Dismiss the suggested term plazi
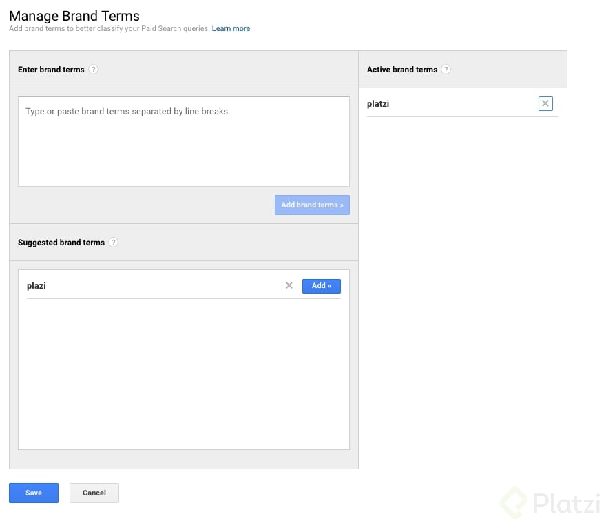606x525 pixels. pos(289,285)
